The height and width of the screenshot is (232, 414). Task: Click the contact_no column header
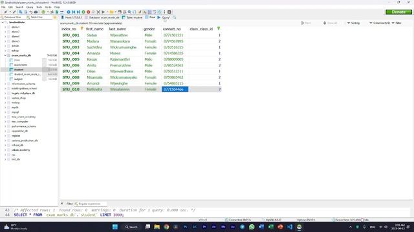point(172,29)
